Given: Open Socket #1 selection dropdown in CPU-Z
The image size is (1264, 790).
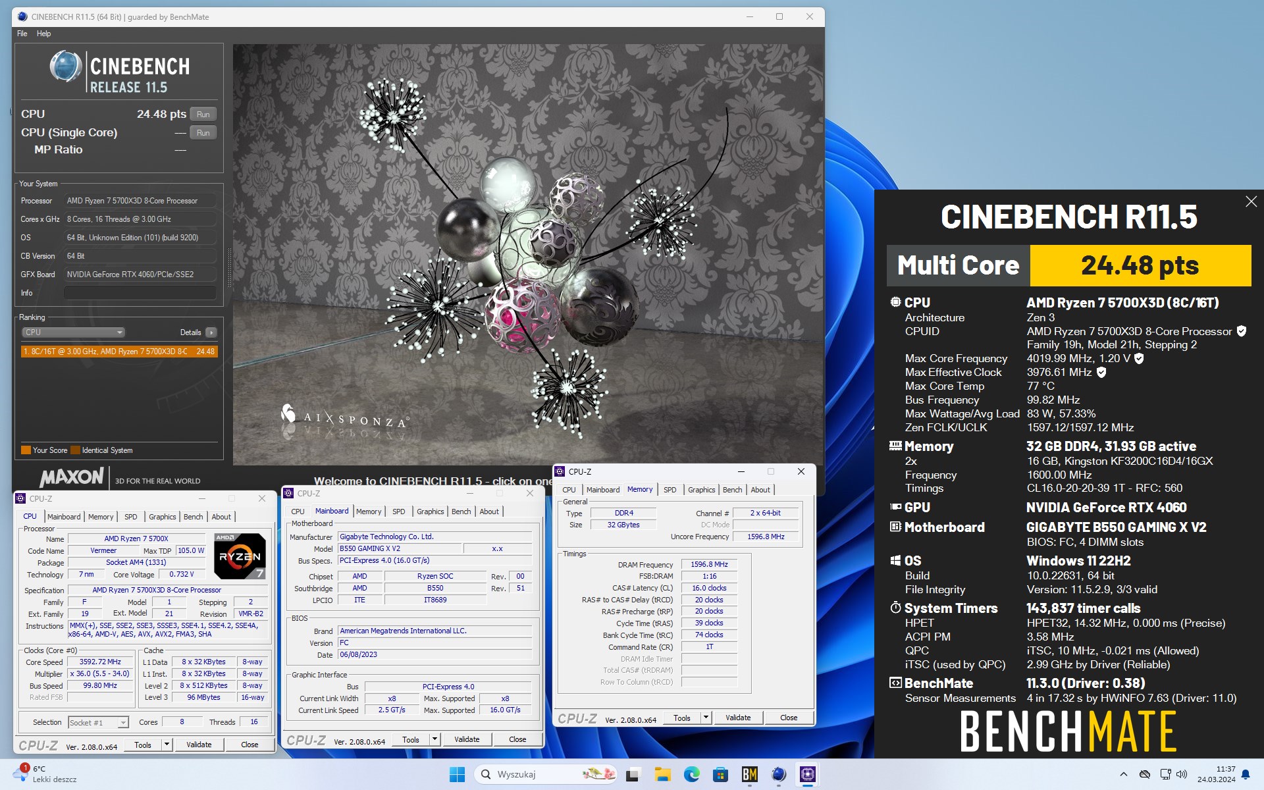Looking at the screenshot, I should [98, 723].
